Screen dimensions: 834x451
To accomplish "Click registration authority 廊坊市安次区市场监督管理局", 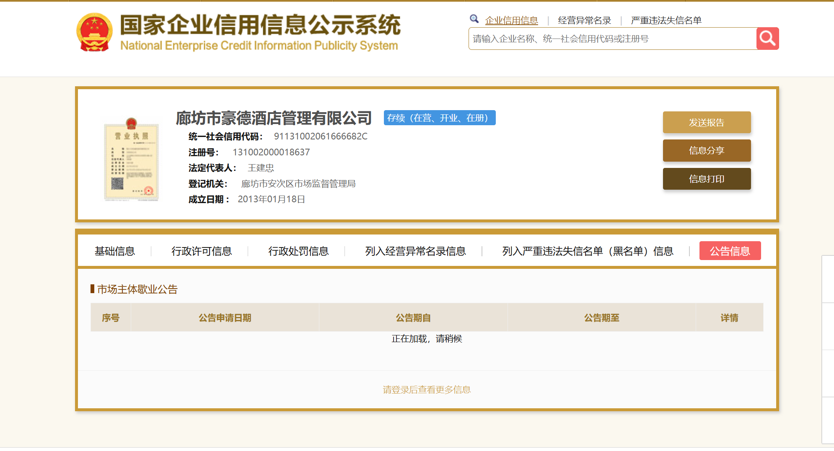I will pos(298,183).
